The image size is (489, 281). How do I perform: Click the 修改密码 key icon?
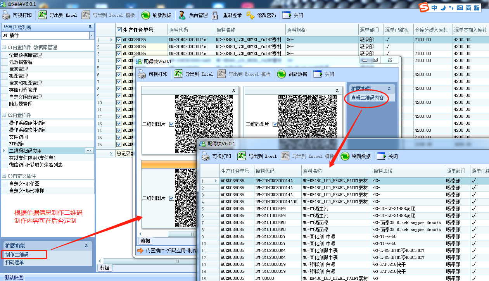[x=250, y=15]
